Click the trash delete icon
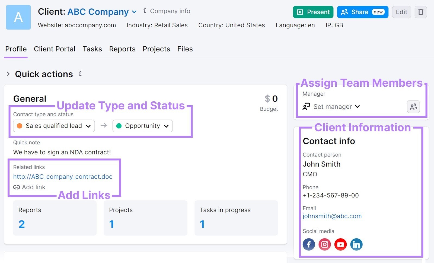The width and height of the screenshot is (434, 263). [420, 12]
